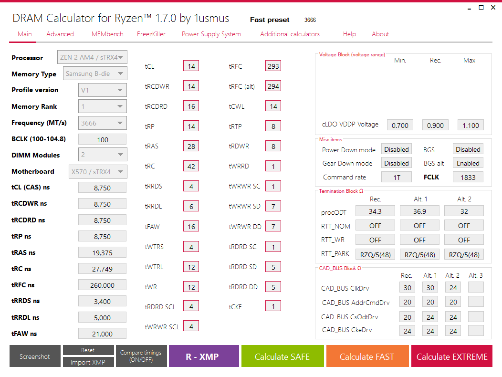The height and width of the screenshot is (377, 502).
Task: Close the DRAM Calculator window
Action: click(x=493, y=7)
